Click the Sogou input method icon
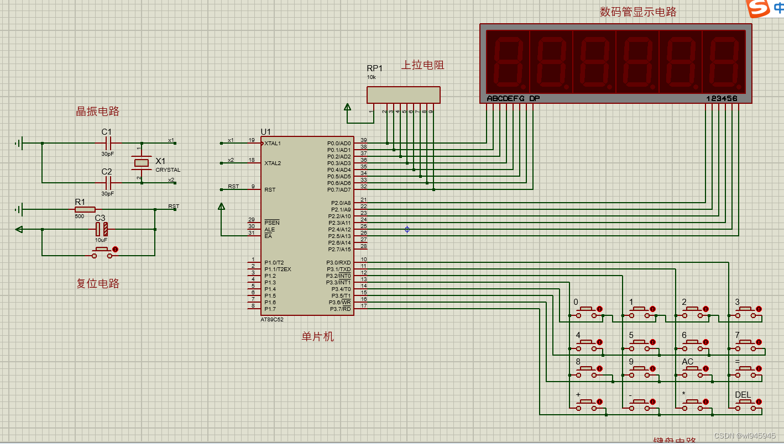Image resolution: width=784 pixels, height=444 pixels. (757, 9)
